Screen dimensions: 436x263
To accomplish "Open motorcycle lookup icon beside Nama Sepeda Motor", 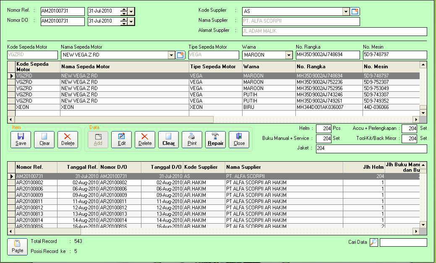I will [x=180, y=55].
